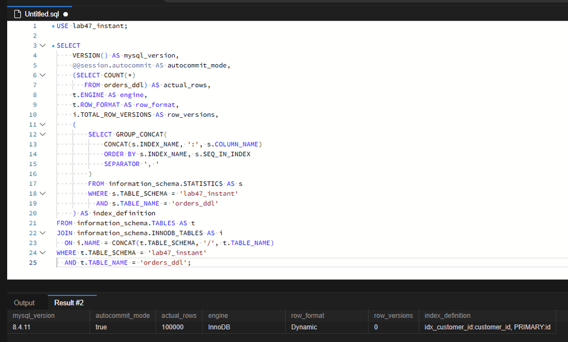Click on information_schema.TABLES in line 21
The width and height of the screenshot is (568, 342).
[126, 223]
